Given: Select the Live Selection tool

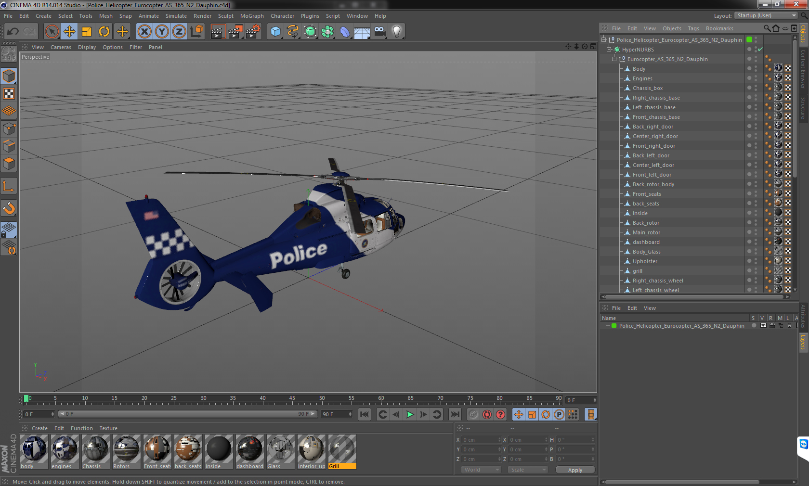Looking at the screenshot, I should tap(52, 32).
